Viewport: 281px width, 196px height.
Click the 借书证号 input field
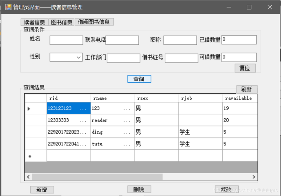click(x=181, y=58)
